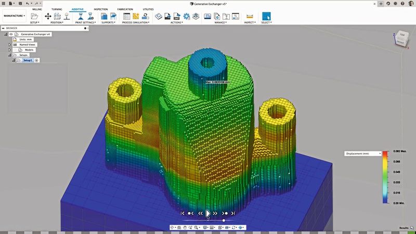Toggle the Setup1 active radio button

pyautogui.click(x=36, y=60)
